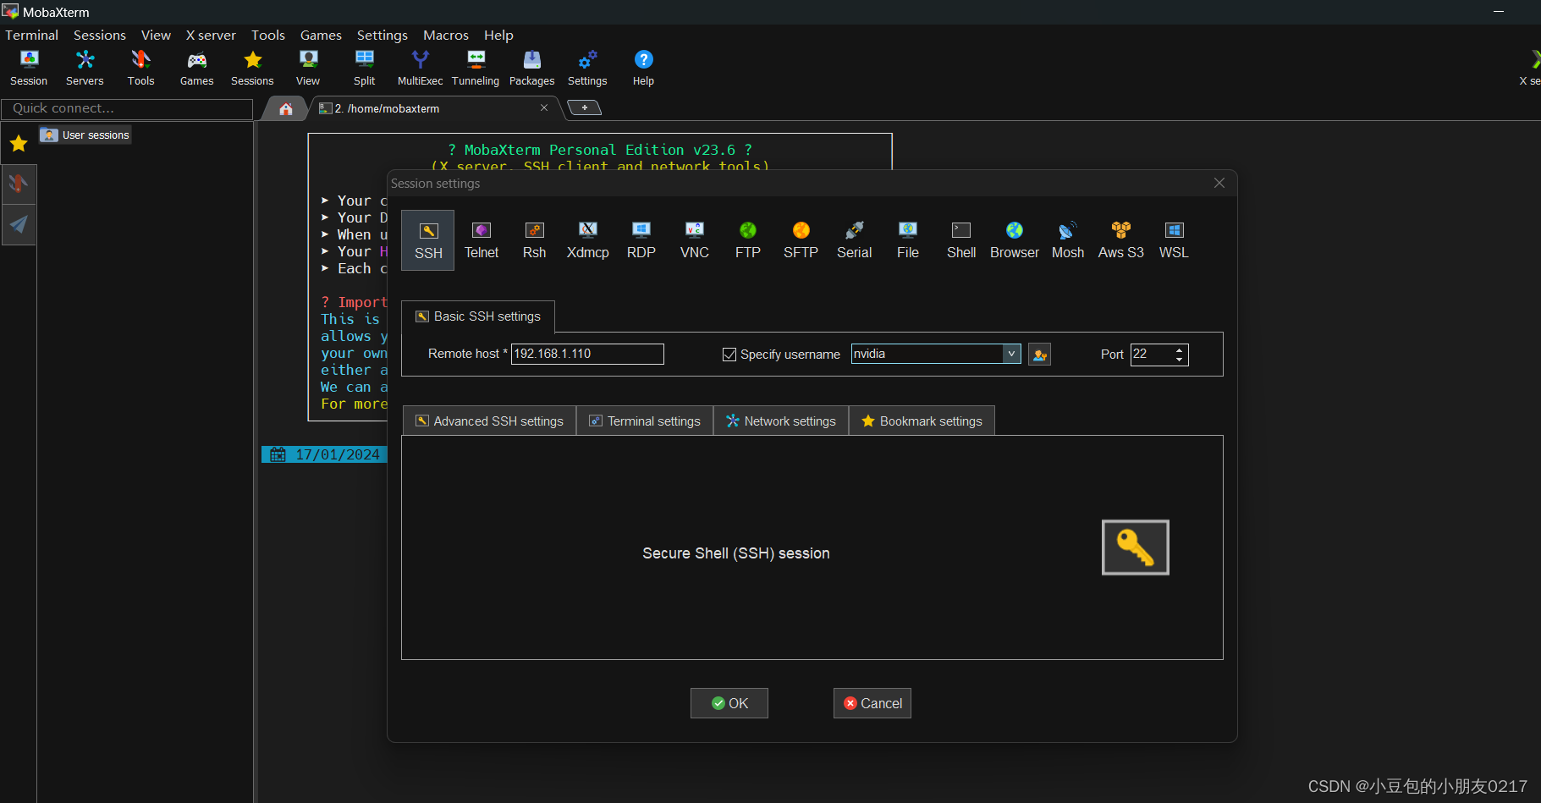Choose the Browser session type
The height and width of the screenshot is (803, 1541).
pos(1015,240)
